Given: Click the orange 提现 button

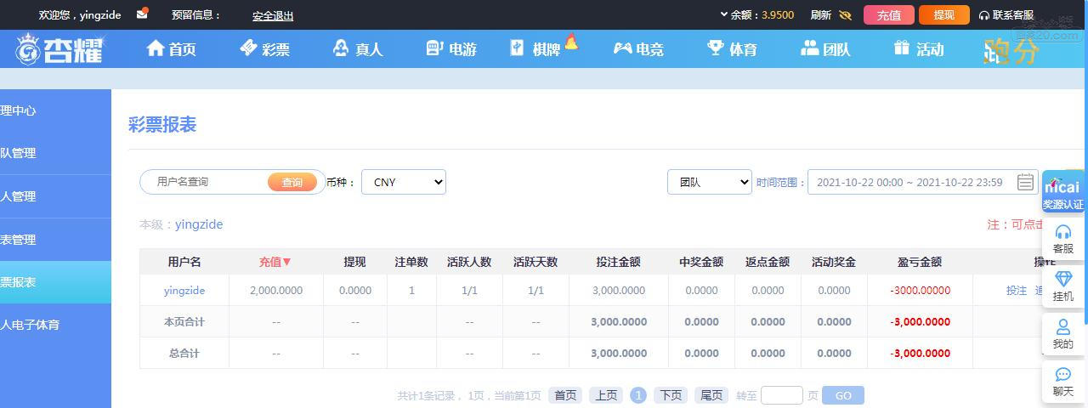Looking at the screenshot, I should (x=944, y=14).
